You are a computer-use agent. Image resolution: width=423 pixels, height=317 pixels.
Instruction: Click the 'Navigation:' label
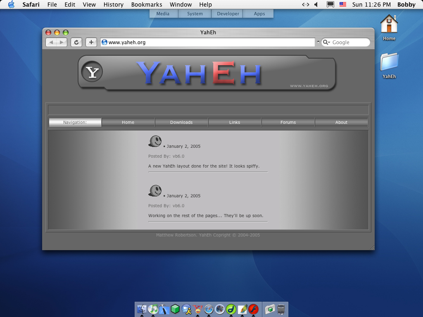coord(75,122)
